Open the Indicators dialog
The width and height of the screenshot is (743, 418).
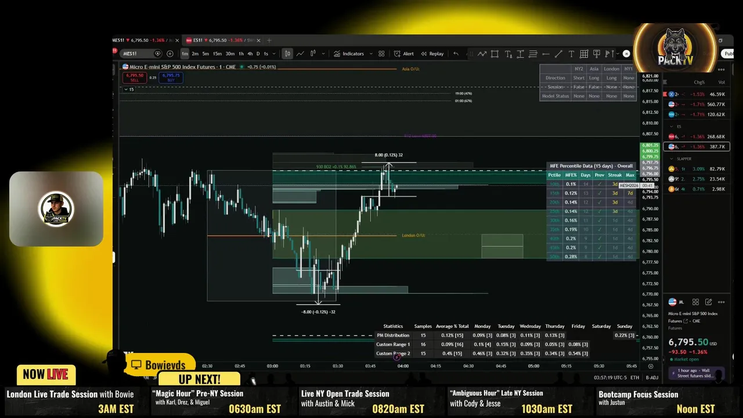pyautogui.click(x=349, y=53)
